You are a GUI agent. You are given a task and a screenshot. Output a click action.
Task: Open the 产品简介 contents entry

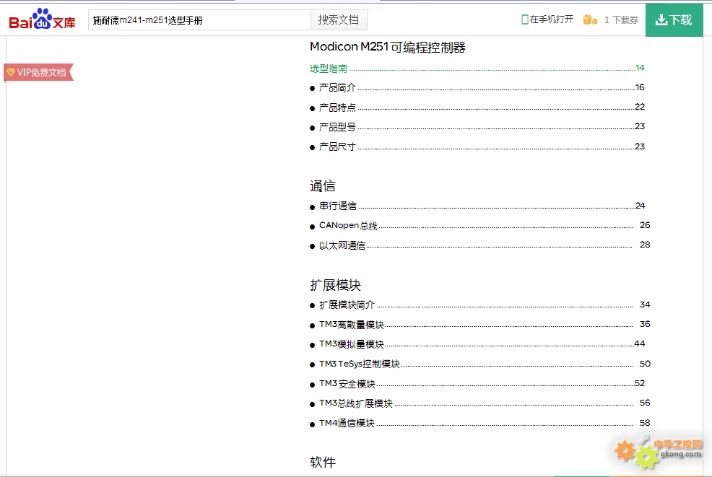337,88
